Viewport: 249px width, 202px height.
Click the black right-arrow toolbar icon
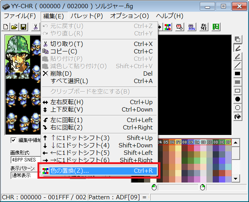pyautogui.click(x=160, y=27)
